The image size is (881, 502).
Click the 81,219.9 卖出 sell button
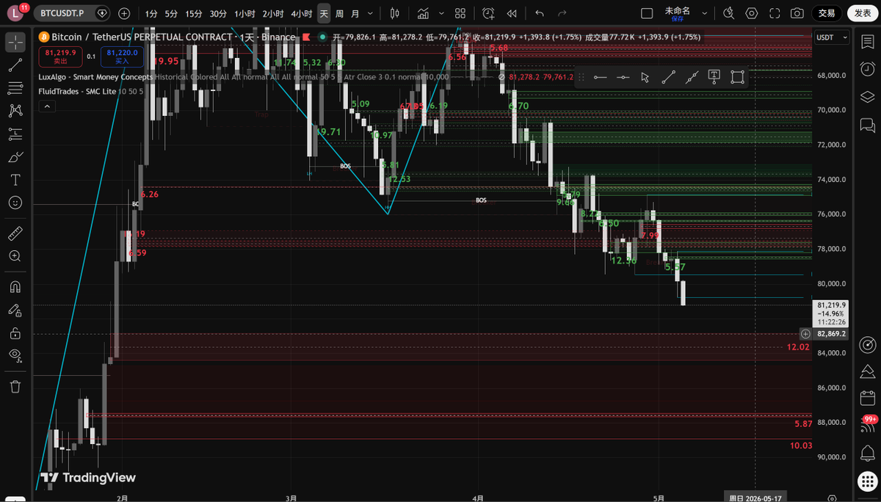point(60,57)
